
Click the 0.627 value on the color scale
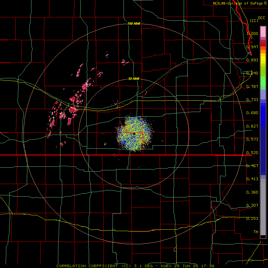(252, 126)
